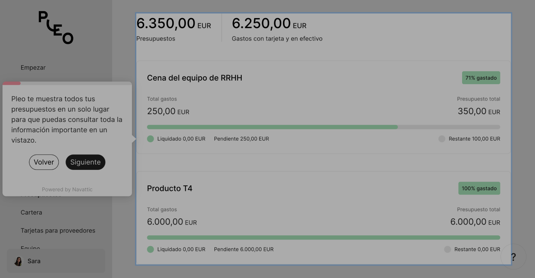Open the help question mark button
The width and height of the screenshot is (535, 278).
[513, 257]
